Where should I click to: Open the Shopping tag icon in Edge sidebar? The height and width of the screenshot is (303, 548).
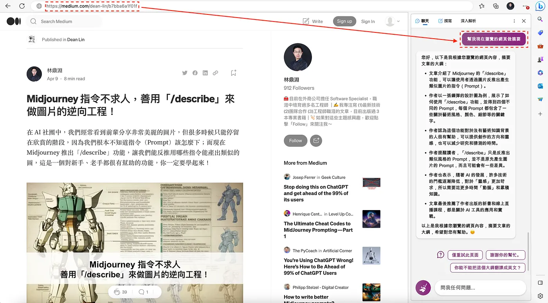pos(541,33)
